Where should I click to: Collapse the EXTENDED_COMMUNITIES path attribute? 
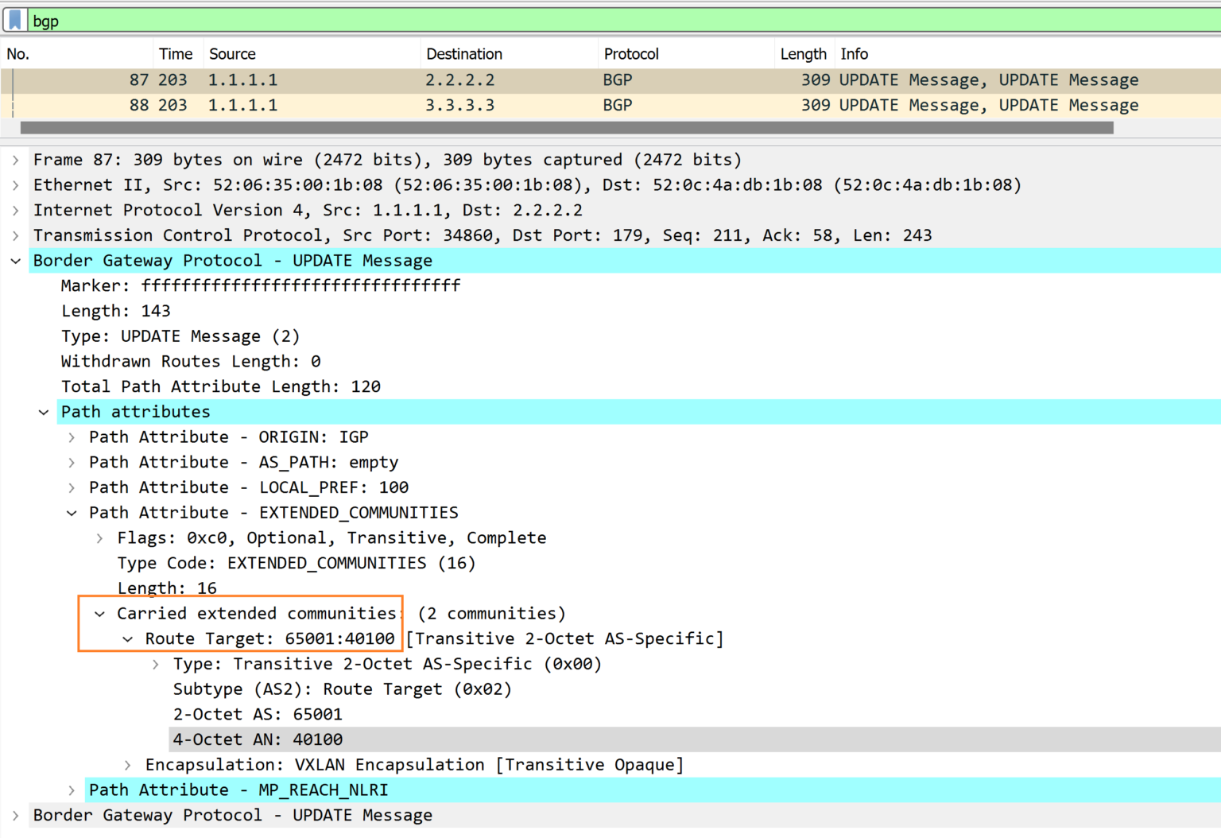71,513
